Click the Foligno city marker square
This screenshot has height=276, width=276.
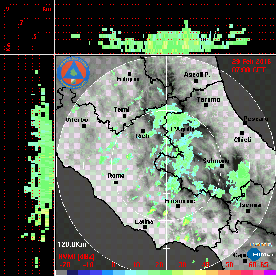point(130,74)
